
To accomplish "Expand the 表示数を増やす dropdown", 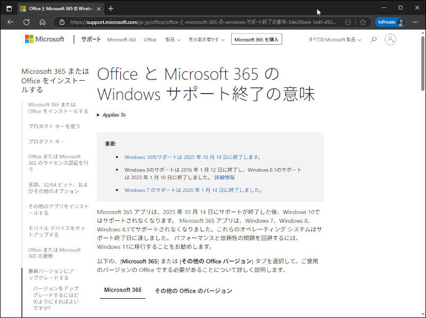I will tap(207, 39).
